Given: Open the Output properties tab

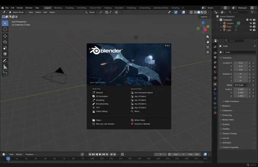Looking at the screenshot, I should [x=215, y=58].
